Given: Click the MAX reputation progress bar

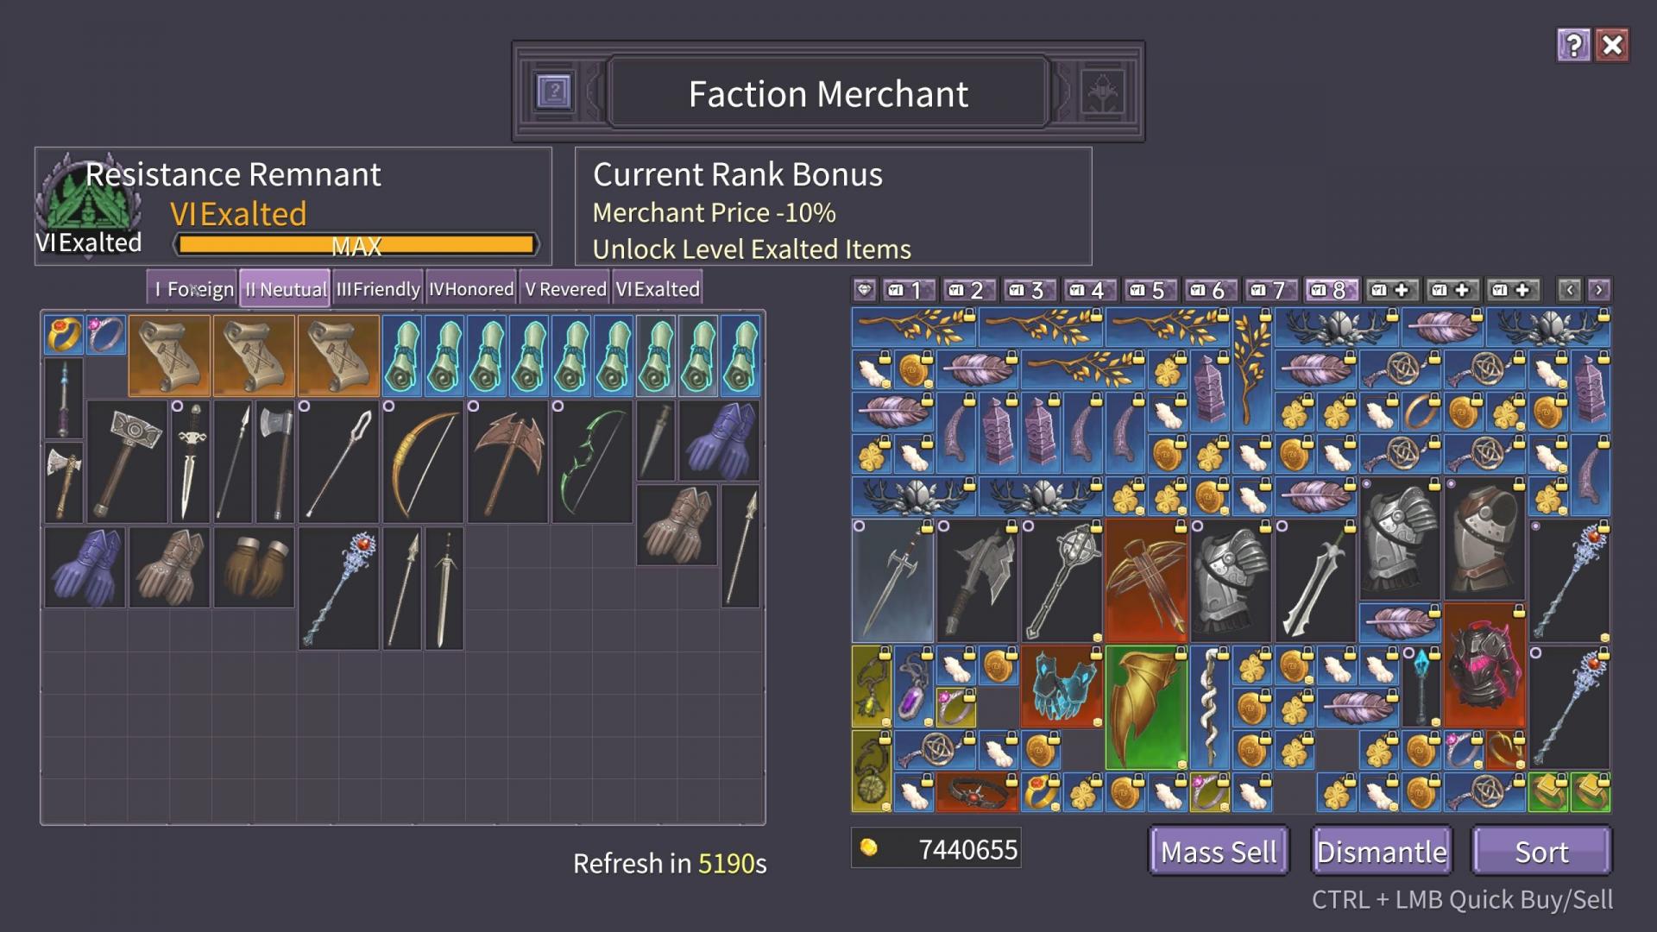Looking at the screenshot, I should [356, 245].
